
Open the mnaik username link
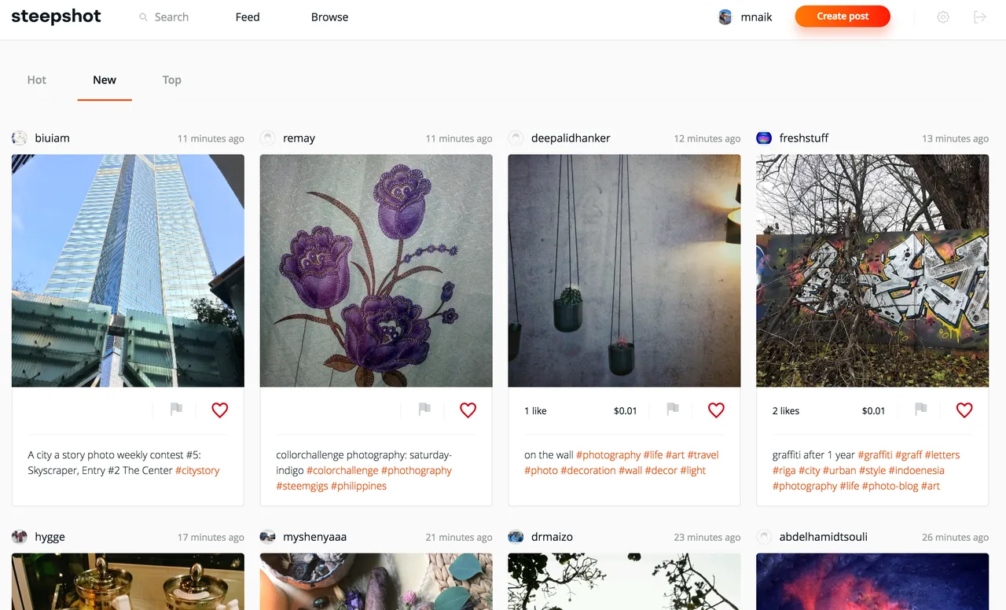tap(756, 17)
